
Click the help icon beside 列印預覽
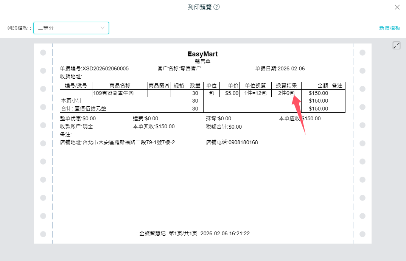point(217,7)
